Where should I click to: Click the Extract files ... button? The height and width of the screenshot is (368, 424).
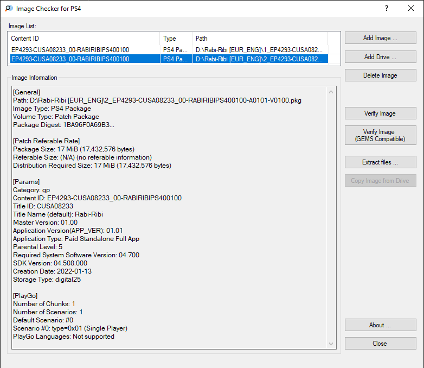click(x=380, y=162)
